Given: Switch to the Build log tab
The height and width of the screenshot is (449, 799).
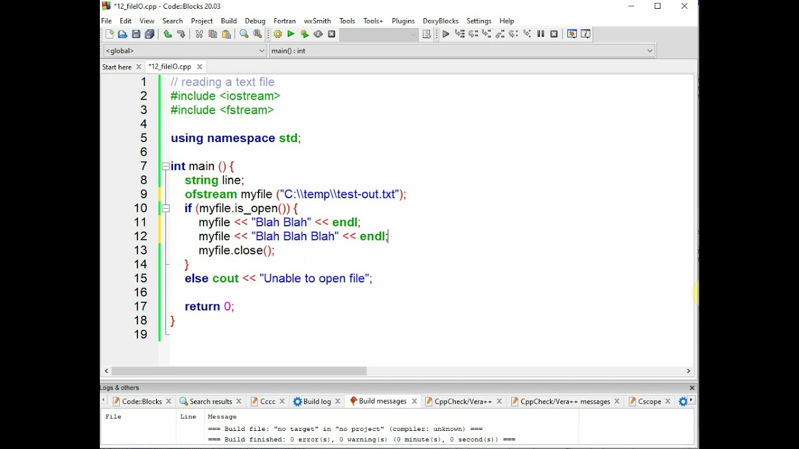Looking at the screenshot, I should (317, 402).
